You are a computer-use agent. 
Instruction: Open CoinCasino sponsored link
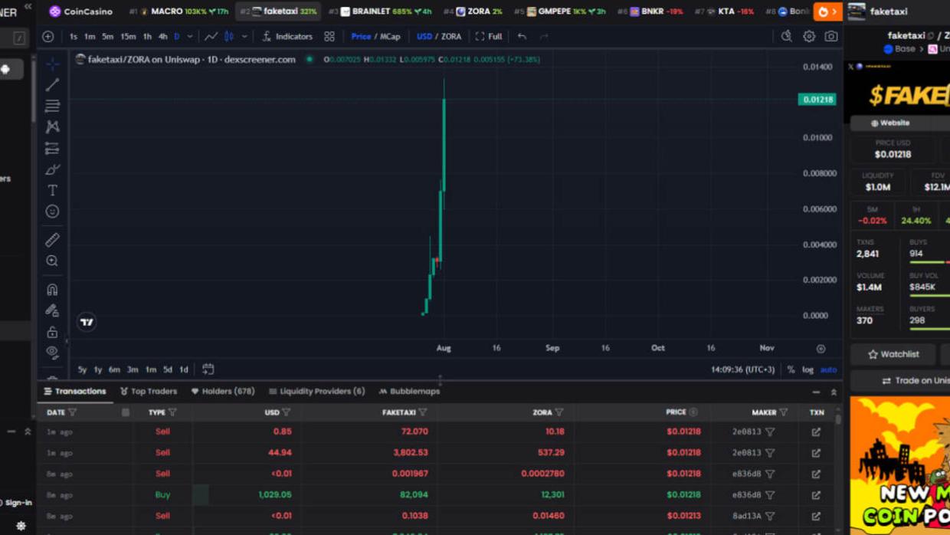pos(81,11)
